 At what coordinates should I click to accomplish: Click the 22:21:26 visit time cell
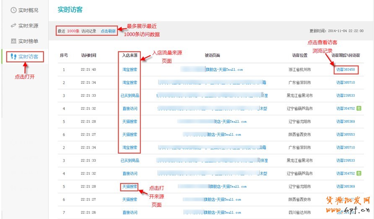coord(88,212)
